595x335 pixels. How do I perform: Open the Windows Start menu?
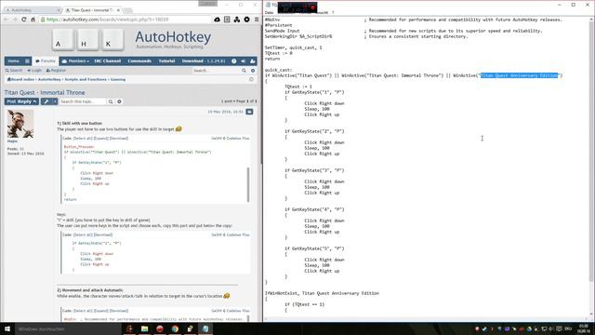pos(7,328)
